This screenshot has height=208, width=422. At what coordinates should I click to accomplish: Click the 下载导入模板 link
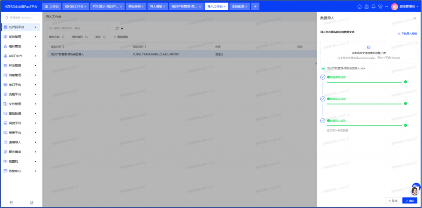[x=407, y=33]
